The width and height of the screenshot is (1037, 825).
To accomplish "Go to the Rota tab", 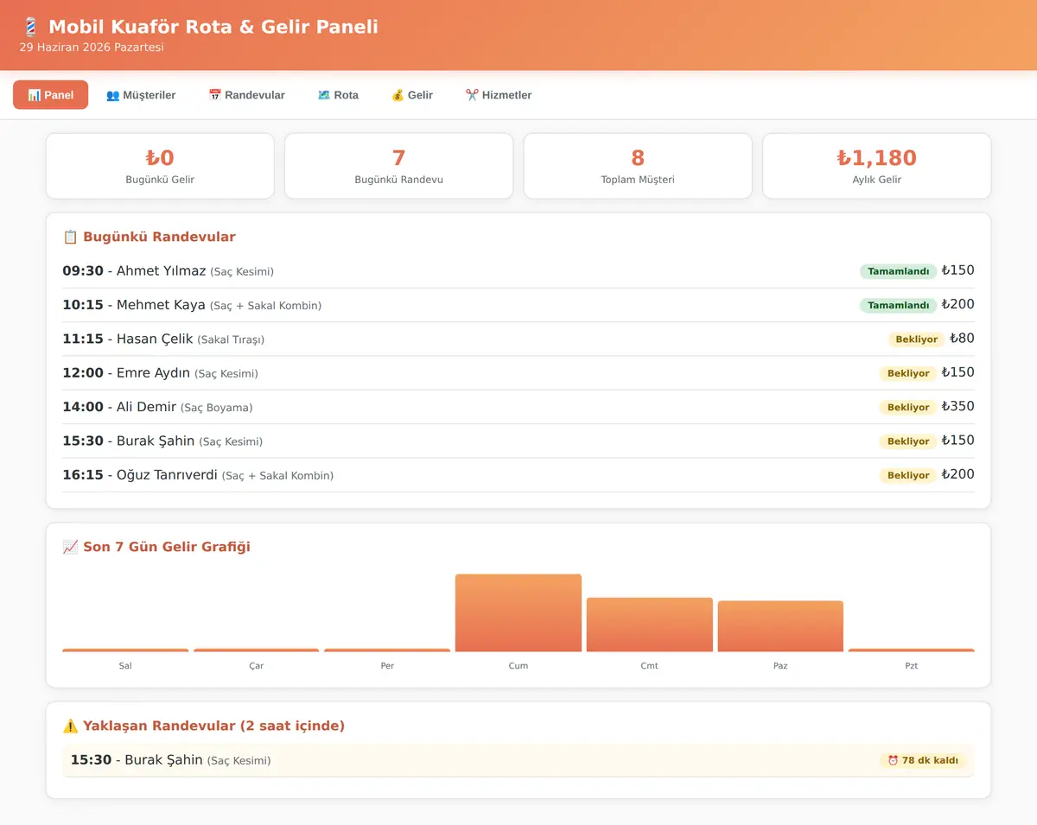I will pos(338,95).
